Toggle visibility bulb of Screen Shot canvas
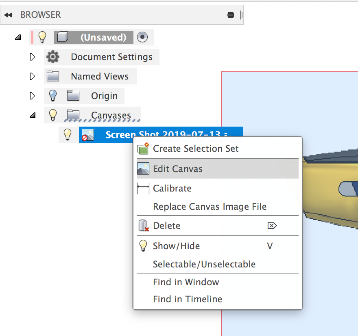The image size is (358, 336). [x=68, y=134]
